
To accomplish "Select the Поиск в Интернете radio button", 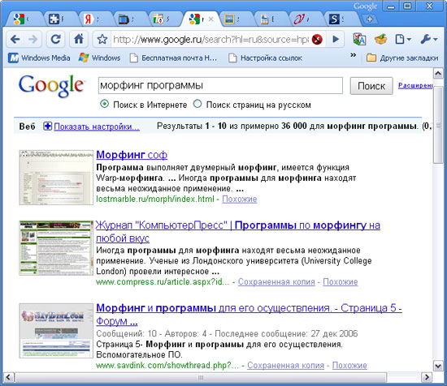I will click(x=105, y=104).
